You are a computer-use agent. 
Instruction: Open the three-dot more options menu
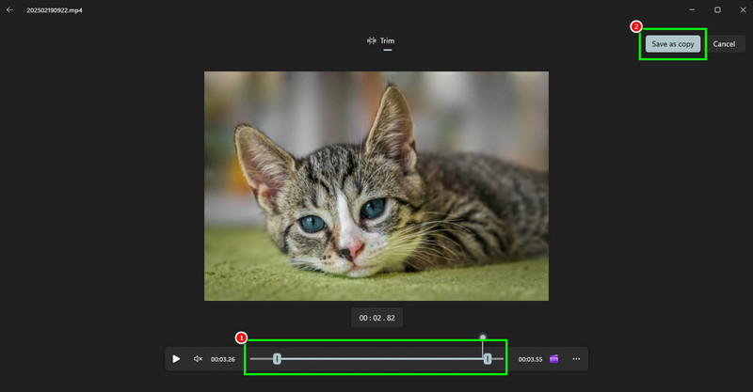click(x=576, y=359)
